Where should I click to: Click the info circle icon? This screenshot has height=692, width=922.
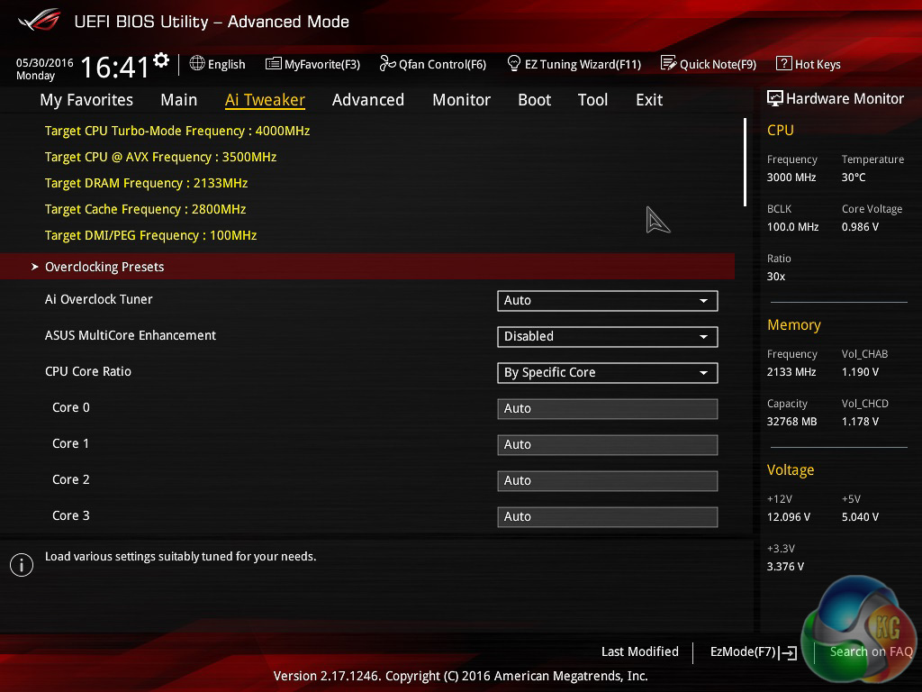click(x=22, y=565)
